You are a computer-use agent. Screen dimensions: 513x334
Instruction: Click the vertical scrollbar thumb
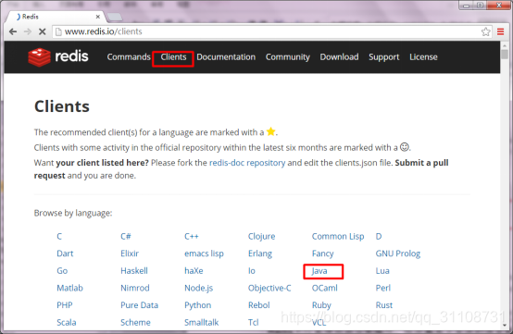[505, 55]
